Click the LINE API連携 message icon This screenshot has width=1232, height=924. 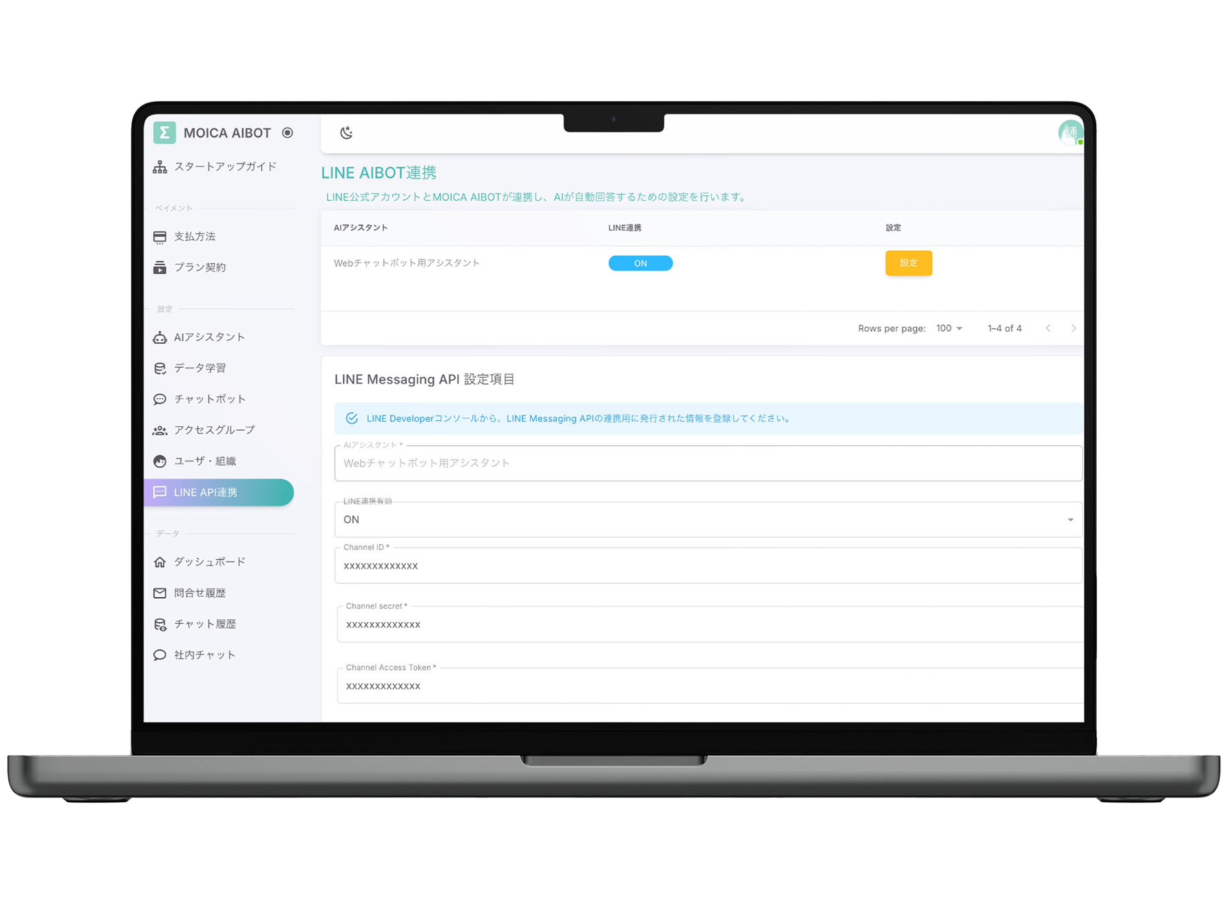click(x=160, y=492)
